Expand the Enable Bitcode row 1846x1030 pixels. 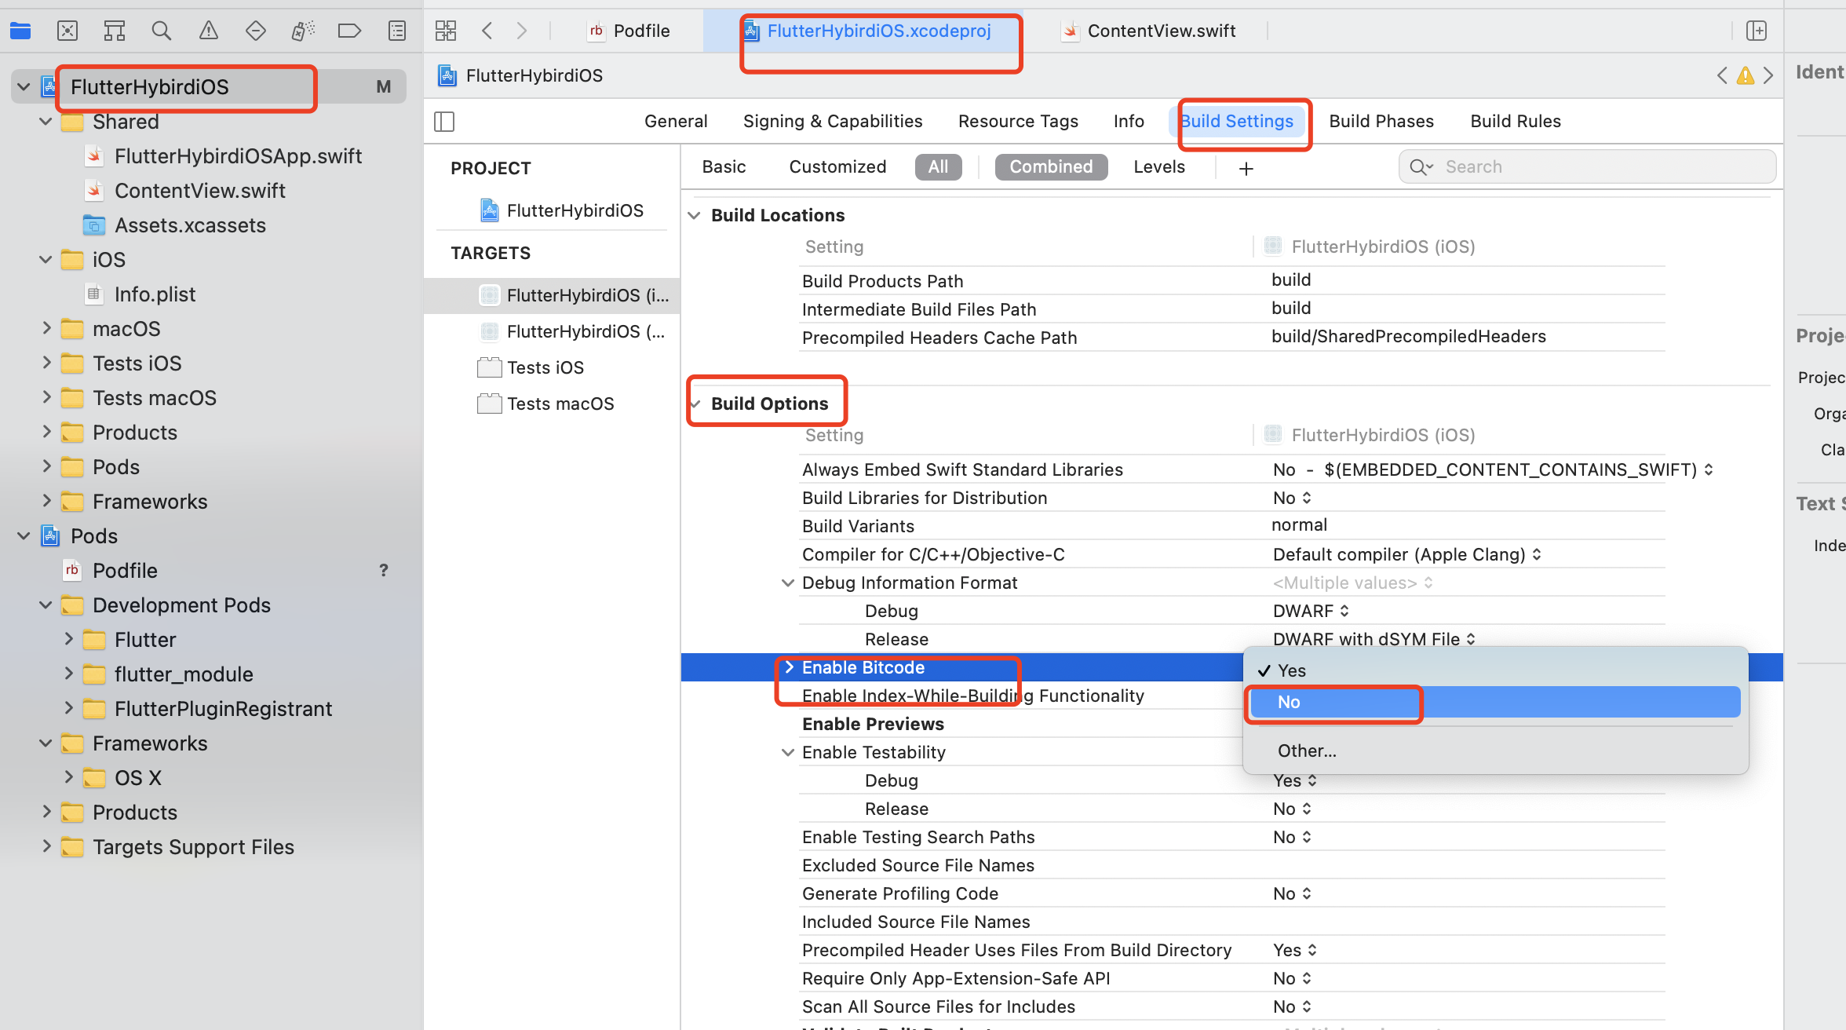click(790, 667)
